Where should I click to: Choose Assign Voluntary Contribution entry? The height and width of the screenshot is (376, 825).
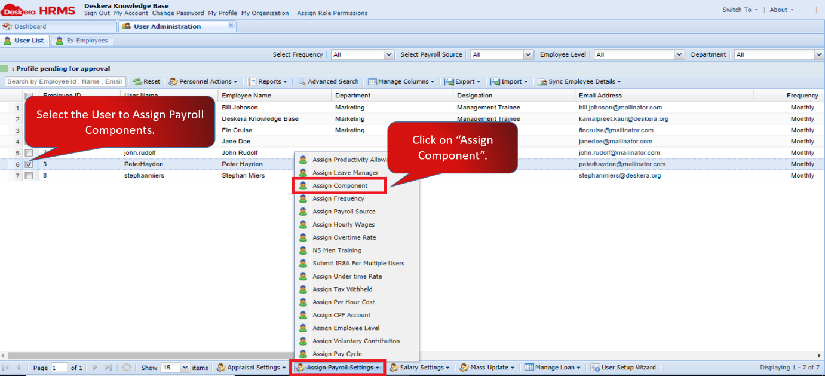[x=357, y=341]
